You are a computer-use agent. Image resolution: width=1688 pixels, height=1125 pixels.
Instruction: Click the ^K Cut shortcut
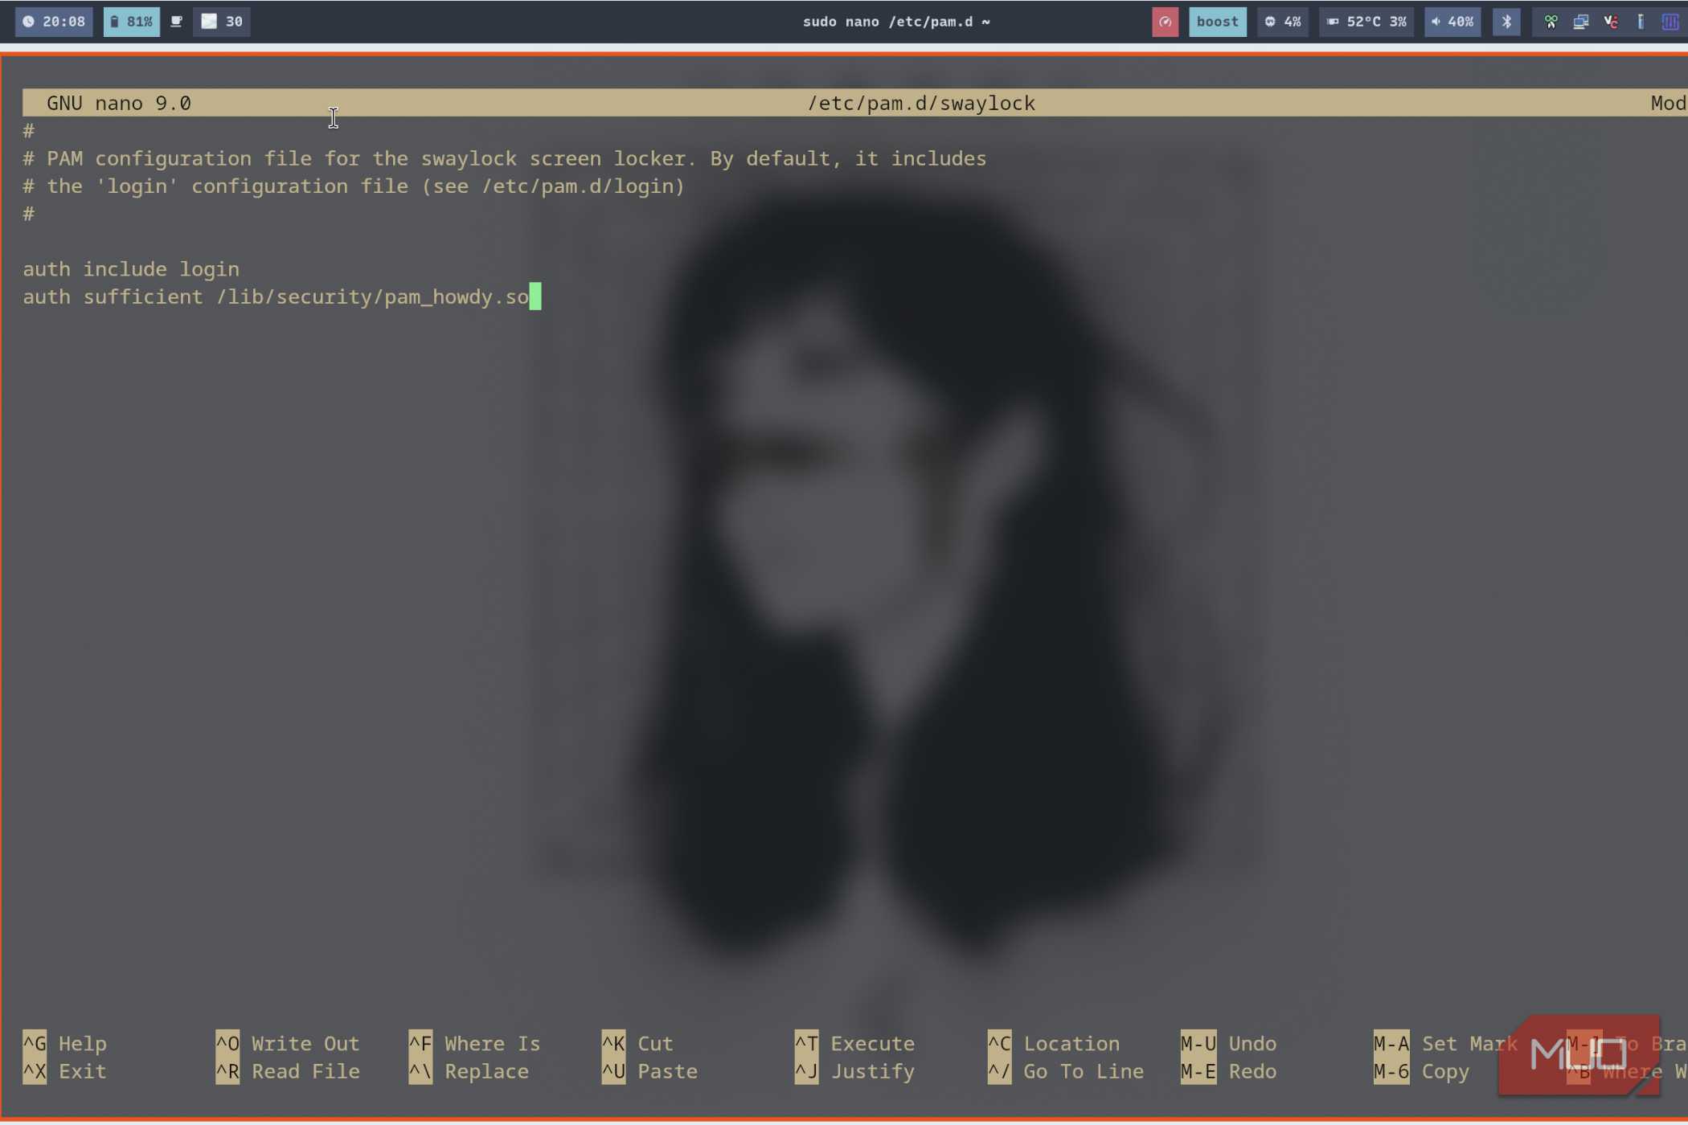coord(637,1044)
